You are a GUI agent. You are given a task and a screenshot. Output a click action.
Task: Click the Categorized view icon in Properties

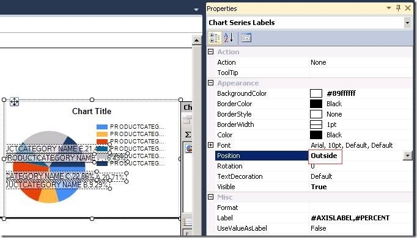pyautogui.click(x=215, y=38)
